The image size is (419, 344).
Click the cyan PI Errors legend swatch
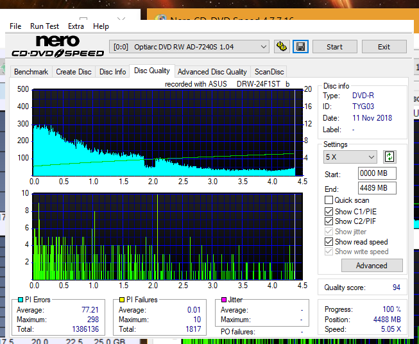21,300
